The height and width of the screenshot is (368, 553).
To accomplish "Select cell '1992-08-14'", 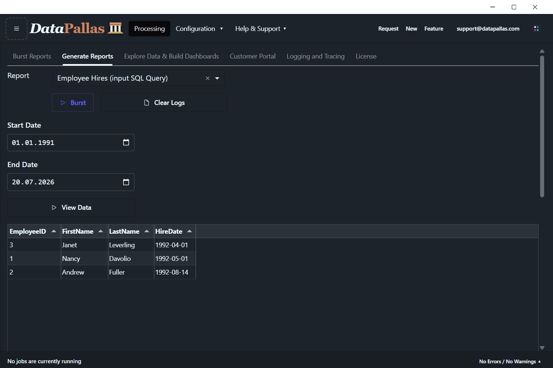I will [175, 272].
